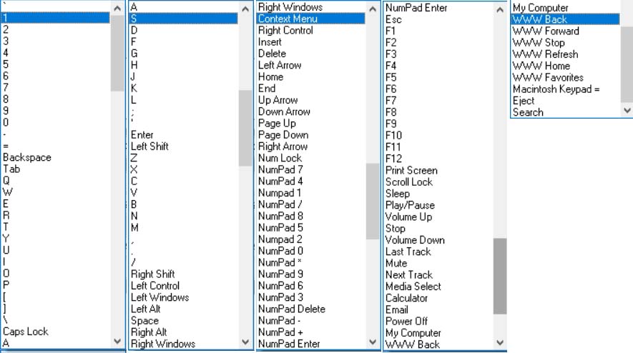Click down arrow of list containing WWW Forward
The width and height of the screenshot is (633, 353).
tap(627, 110)
